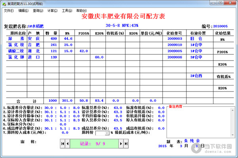Minimize the 复混肥配方 window

[x=213, y=3]
